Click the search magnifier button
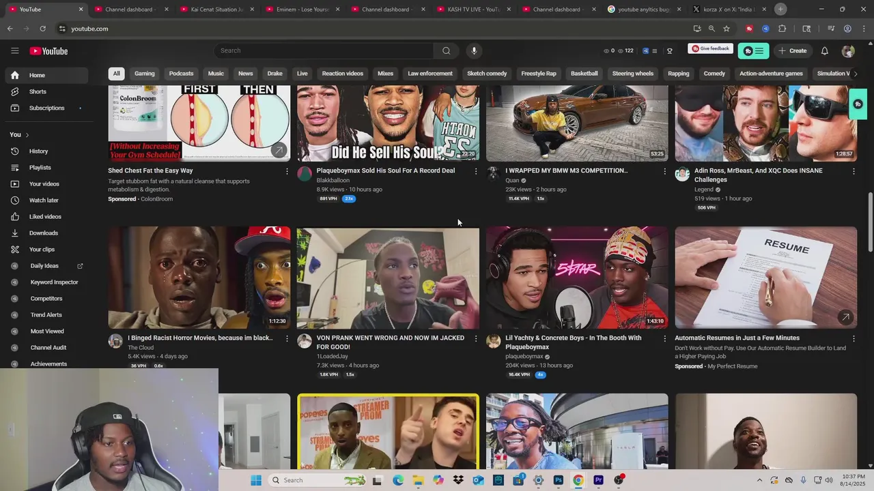874x491 pixels. 446,50
